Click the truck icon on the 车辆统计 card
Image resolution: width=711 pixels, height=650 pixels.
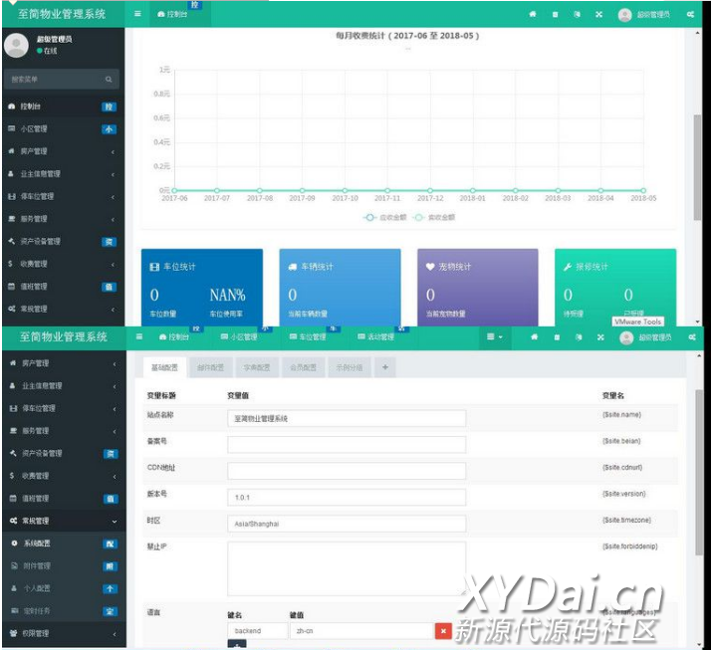293,267
